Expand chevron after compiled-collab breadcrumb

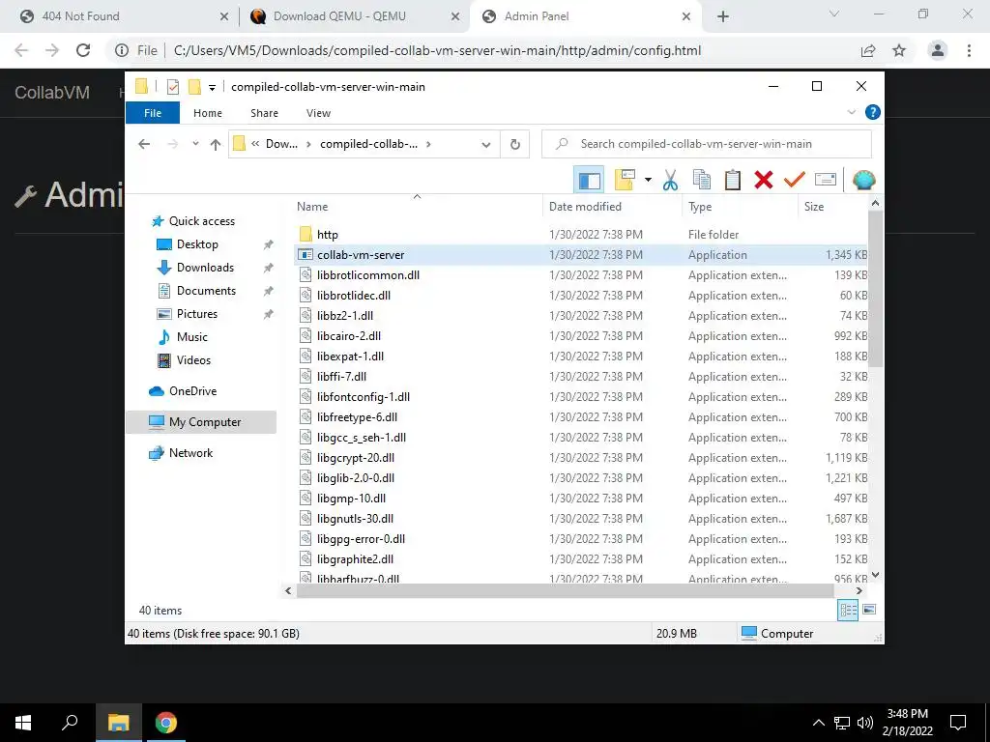(428, 145)
